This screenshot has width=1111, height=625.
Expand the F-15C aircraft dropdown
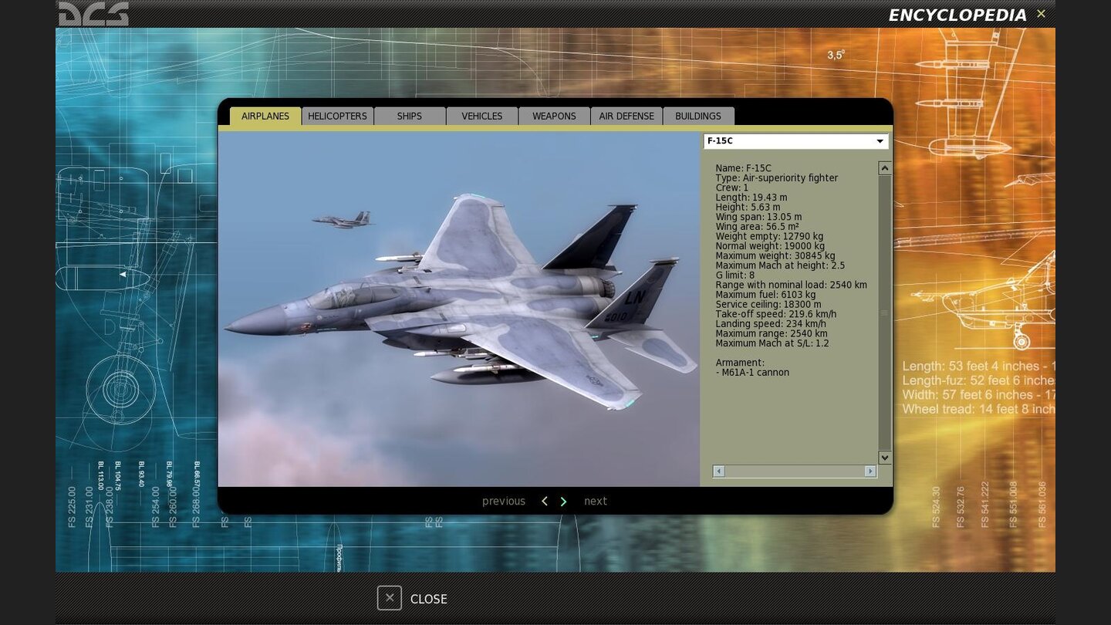coord(796,141)
